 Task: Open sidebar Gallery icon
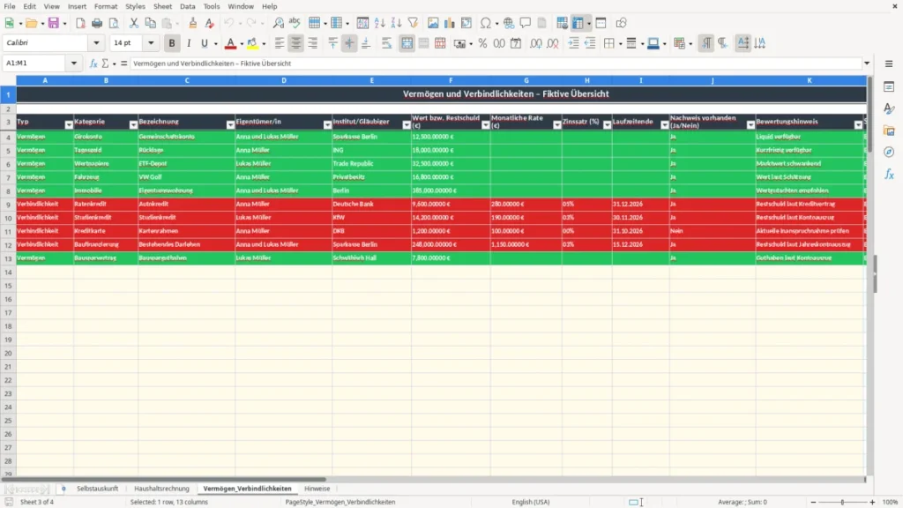point(889,131)
